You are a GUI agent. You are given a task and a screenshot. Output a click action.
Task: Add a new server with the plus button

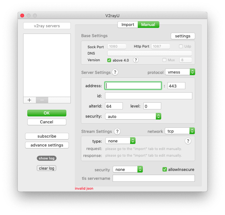(30, 100)
